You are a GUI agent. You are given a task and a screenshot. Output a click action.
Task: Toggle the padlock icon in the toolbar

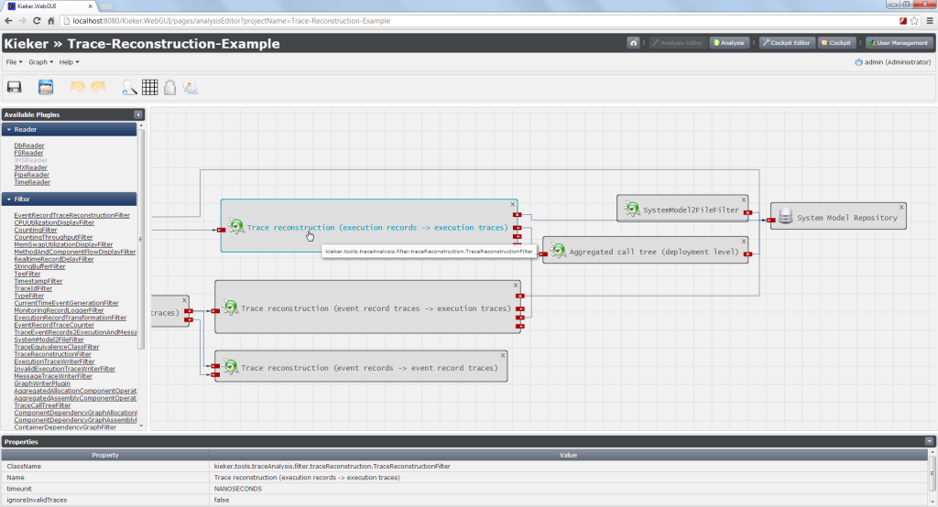click(169, 87)
